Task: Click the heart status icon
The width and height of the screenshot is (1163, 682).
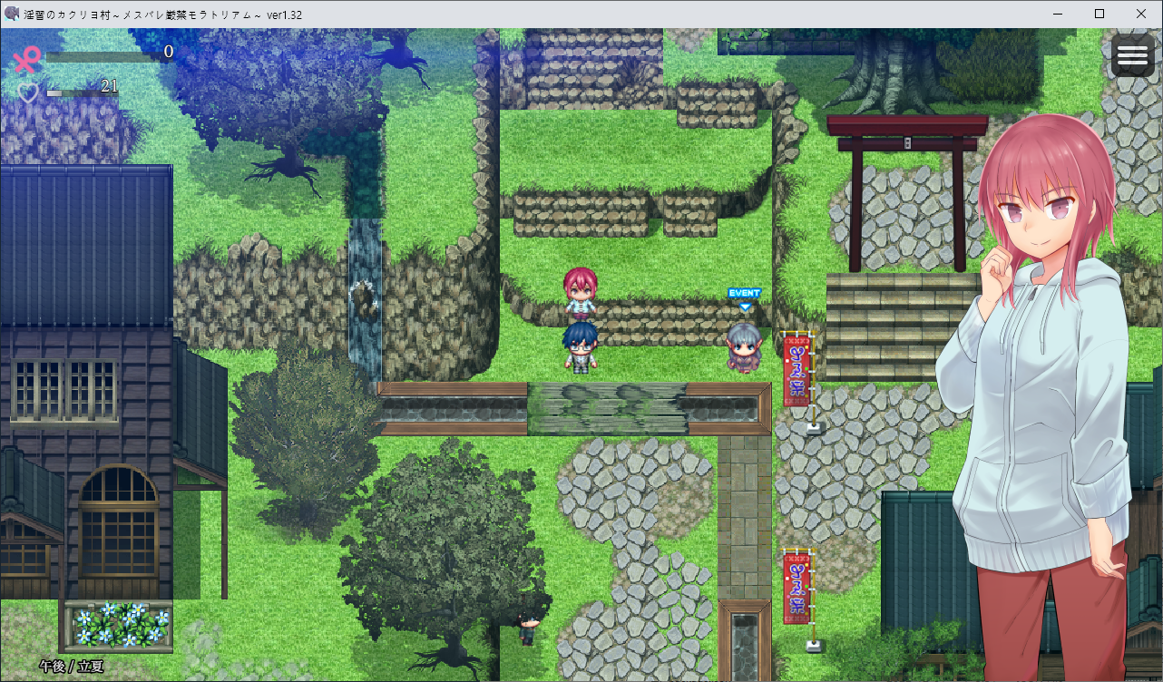Action: [x=29, y=93]
